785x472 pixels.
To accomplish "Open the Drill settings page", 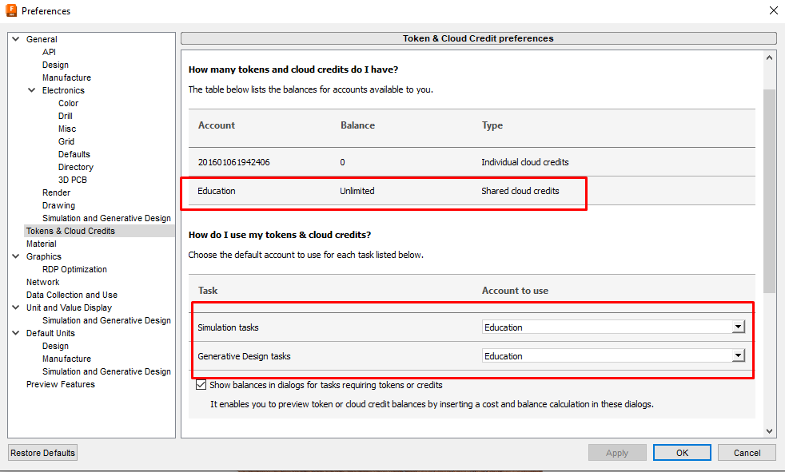I will click(x=64, y=115).
